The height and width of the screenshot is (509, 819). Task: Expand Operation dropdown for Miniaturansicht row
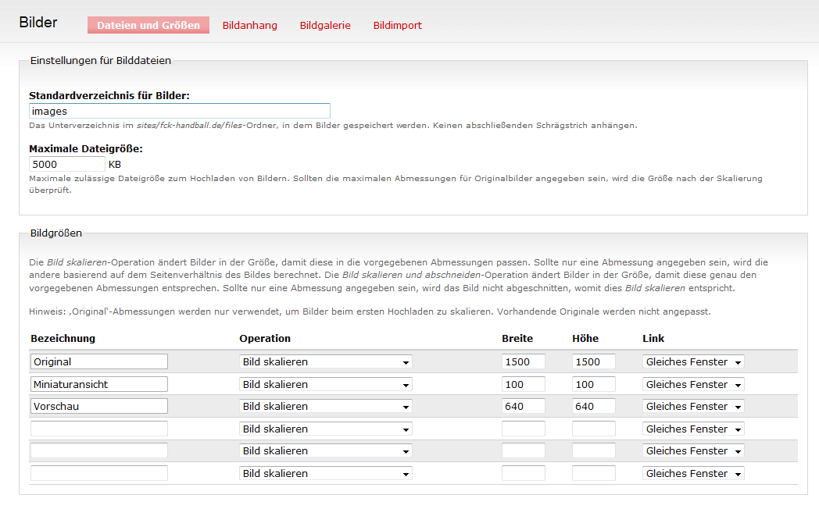[325, 384]
